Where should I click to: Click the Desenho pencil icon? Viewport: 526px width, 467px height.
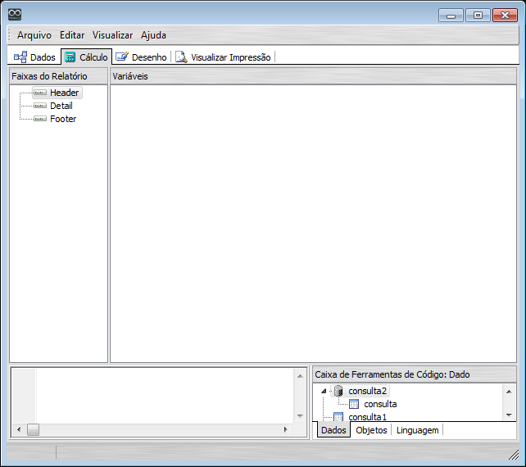pyautogui.click(x=122, y=57)
